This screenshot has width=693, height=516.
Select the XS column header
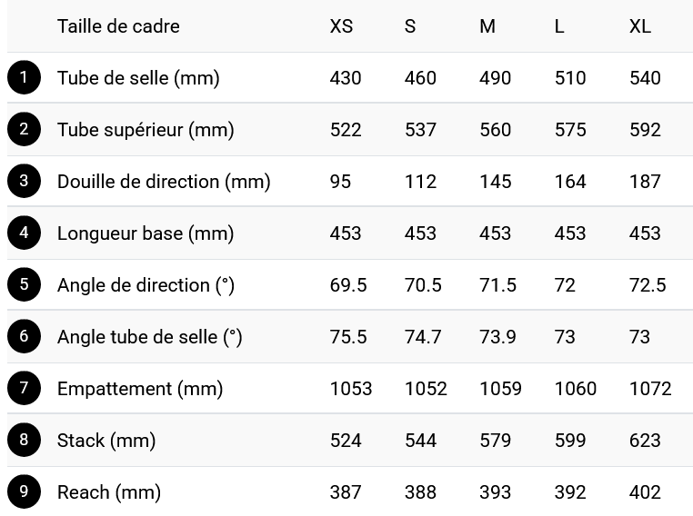pos(341,26)
